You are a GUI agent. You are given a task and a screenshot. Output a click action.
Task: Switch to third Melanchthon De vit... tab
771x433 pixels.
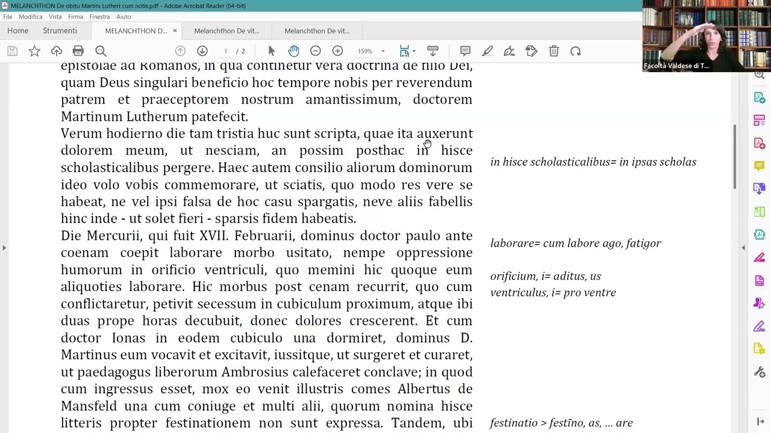click(x=317, y=31)
